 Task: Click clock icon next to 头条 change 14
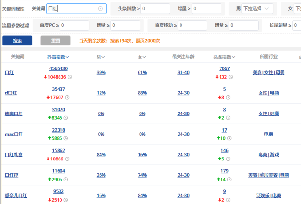click(229, 180)
